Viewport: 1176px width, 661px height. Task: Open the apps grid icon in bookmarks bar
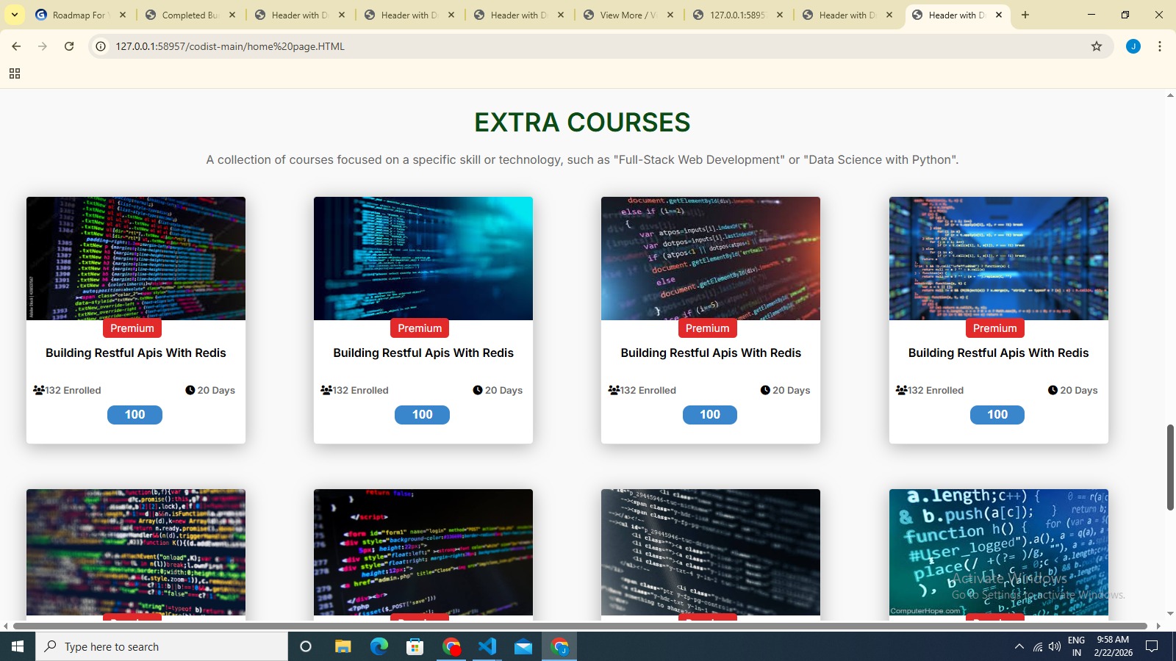pos(15,73)
